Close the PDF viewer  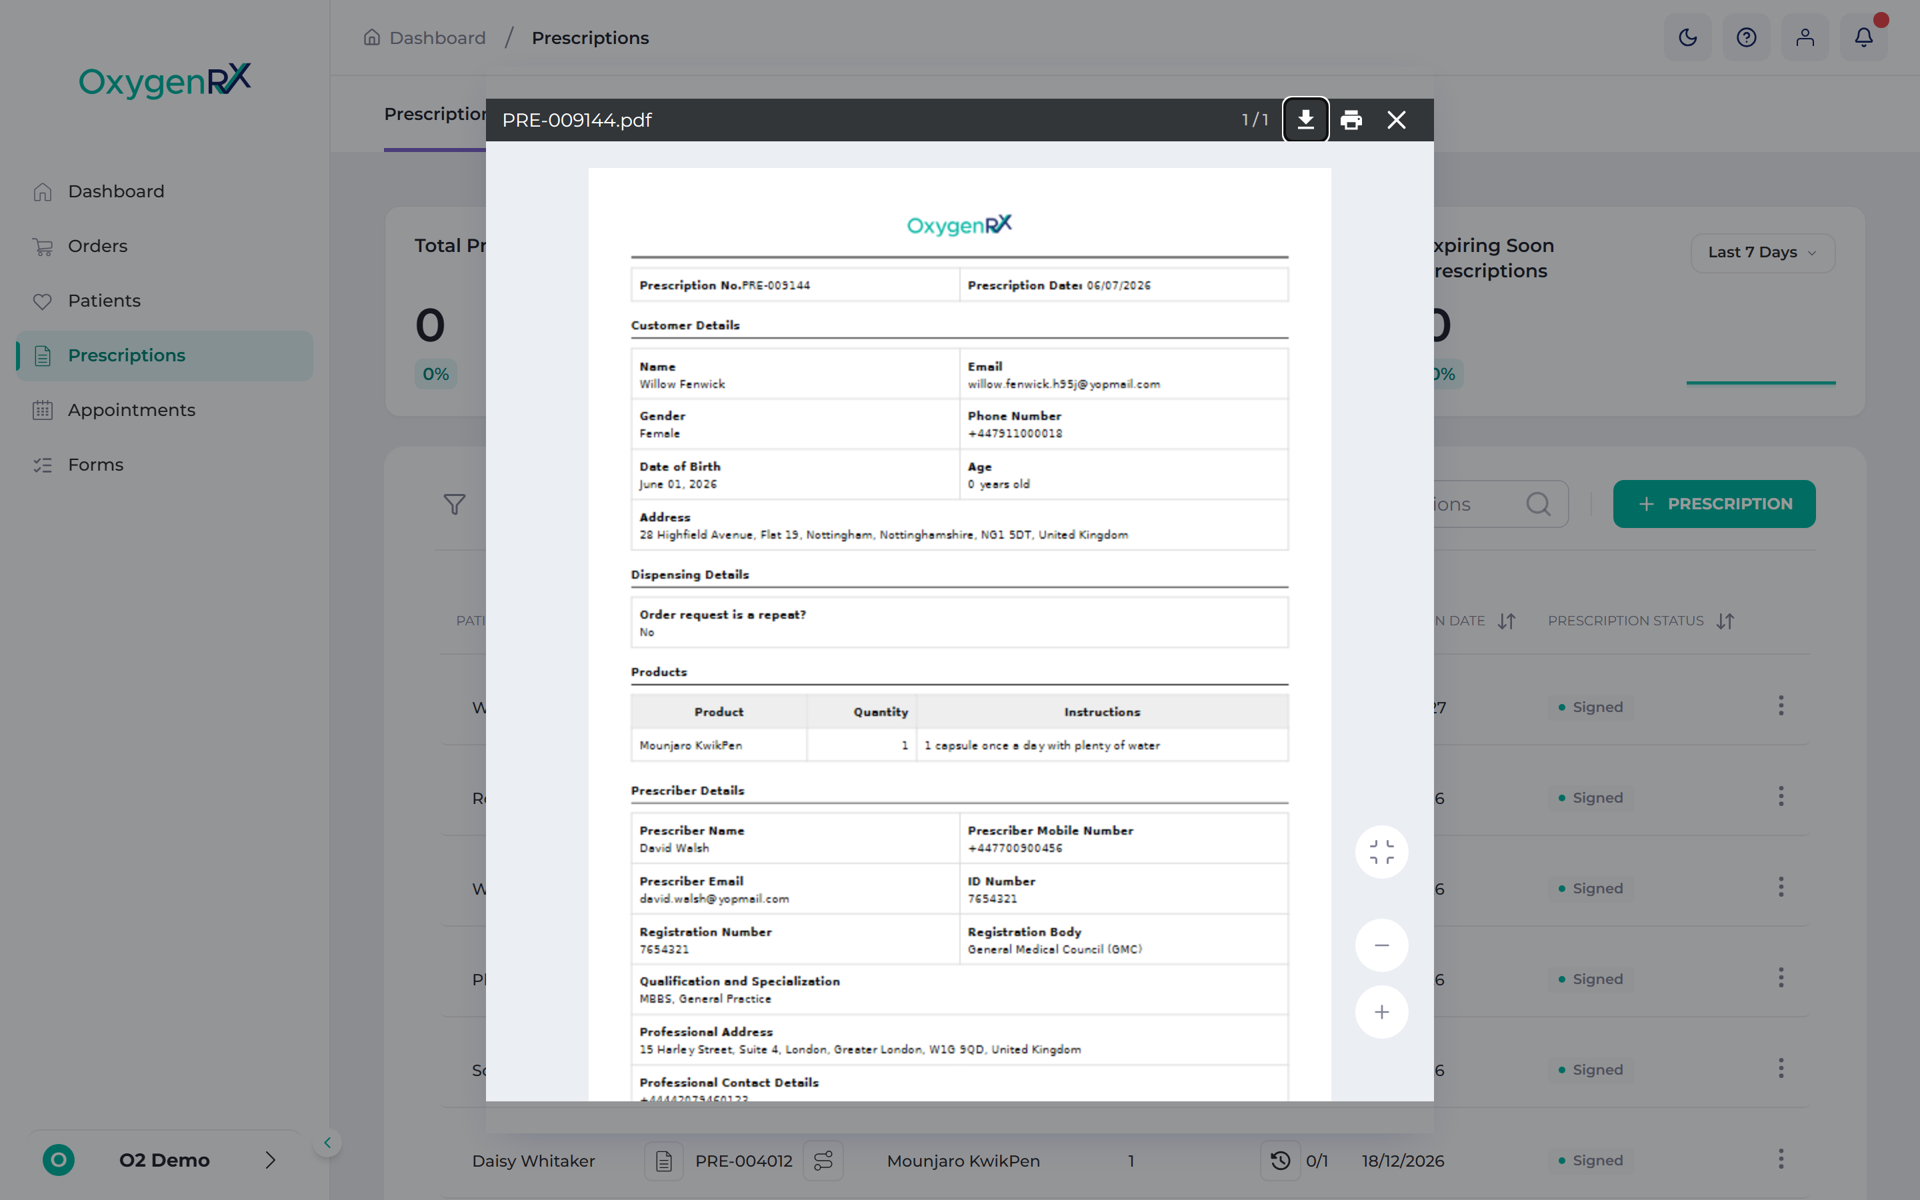point(1397,120)
